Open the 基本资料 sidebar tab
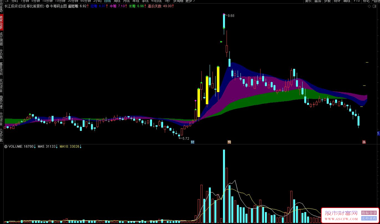 1,69
